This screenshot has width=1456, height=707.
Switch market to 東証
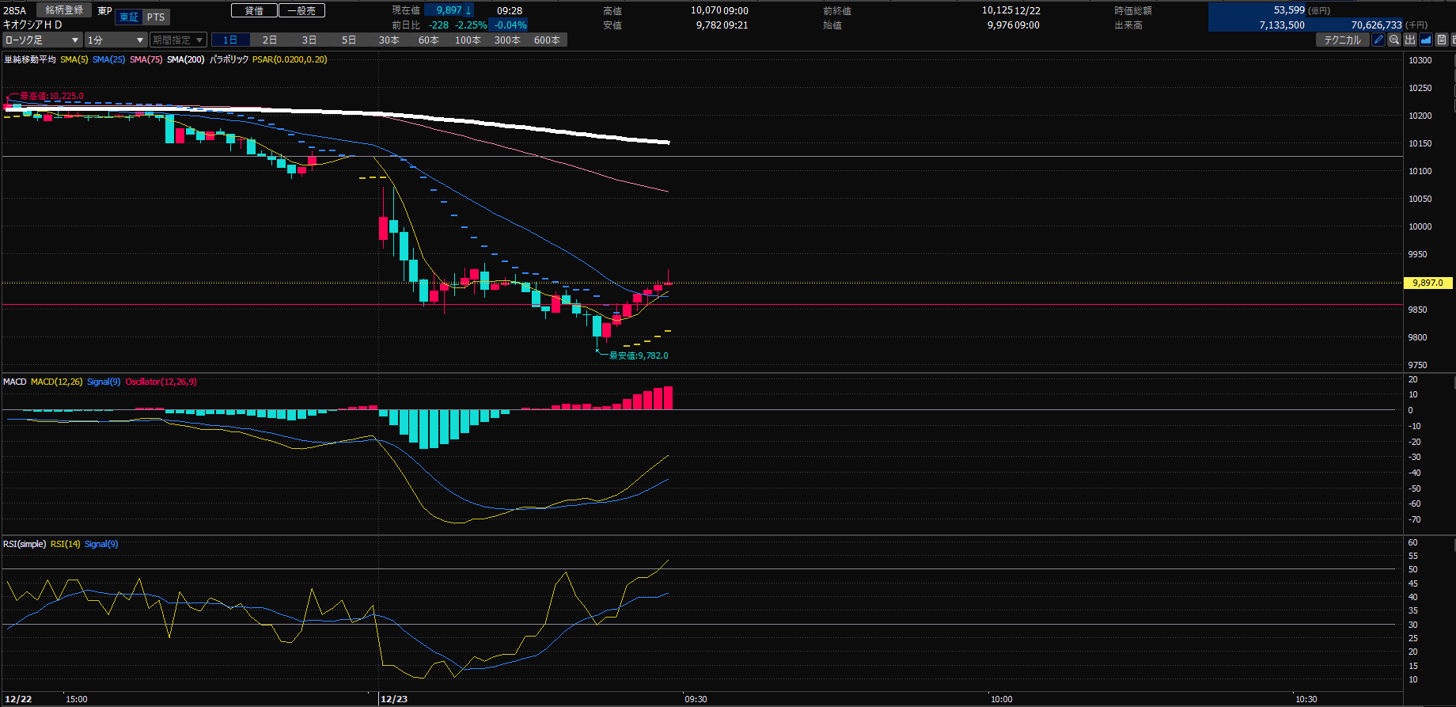pyautogui.click(x=128, y=17)
